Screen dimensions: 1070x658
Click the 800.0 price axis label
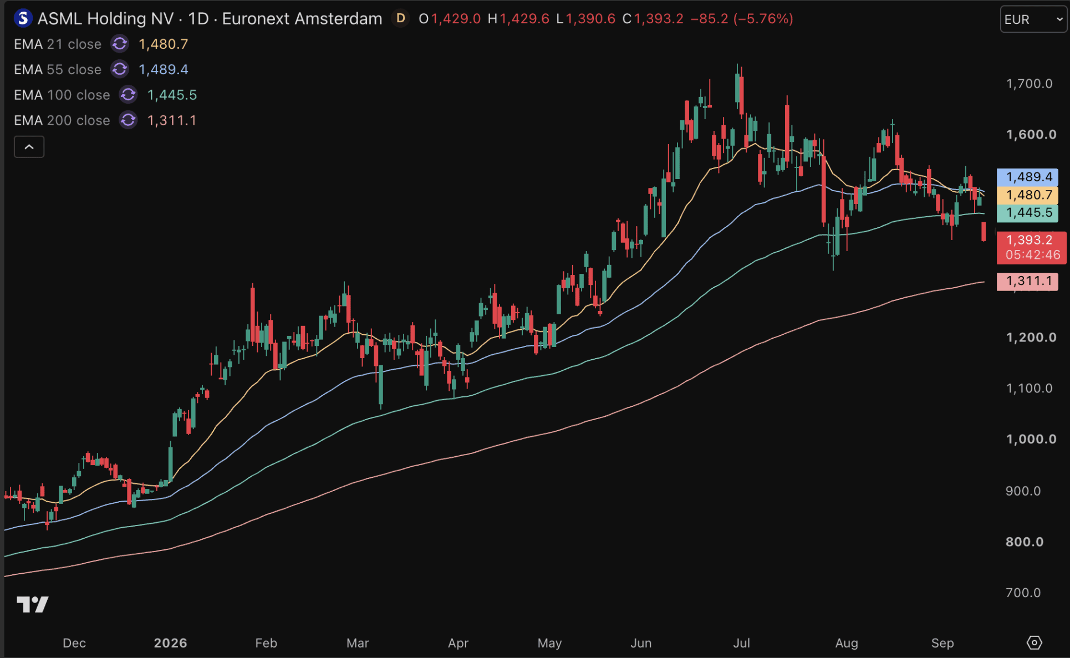pos(1025,542)
